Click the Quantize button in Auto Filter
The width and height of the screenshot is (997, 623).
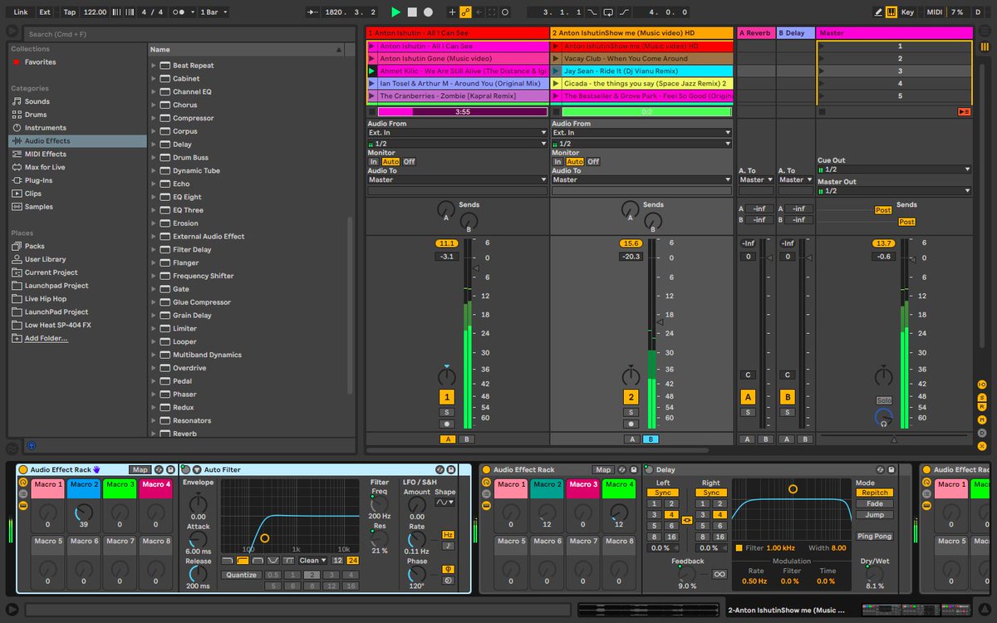(241, 575)
